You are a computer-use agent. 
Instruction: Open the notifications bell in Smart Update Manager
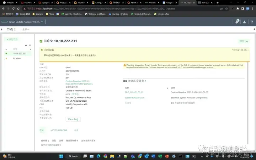click(x=237, y=22)
